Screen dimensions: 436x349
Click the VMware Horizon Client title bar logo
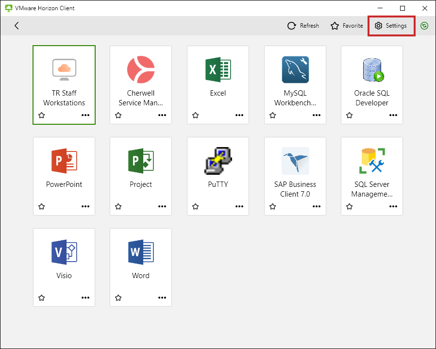coord(9,8)
